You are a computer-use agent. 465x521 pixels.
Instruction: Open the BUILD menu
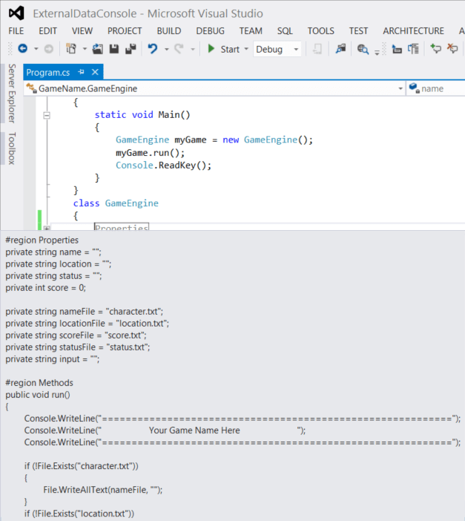169,31
